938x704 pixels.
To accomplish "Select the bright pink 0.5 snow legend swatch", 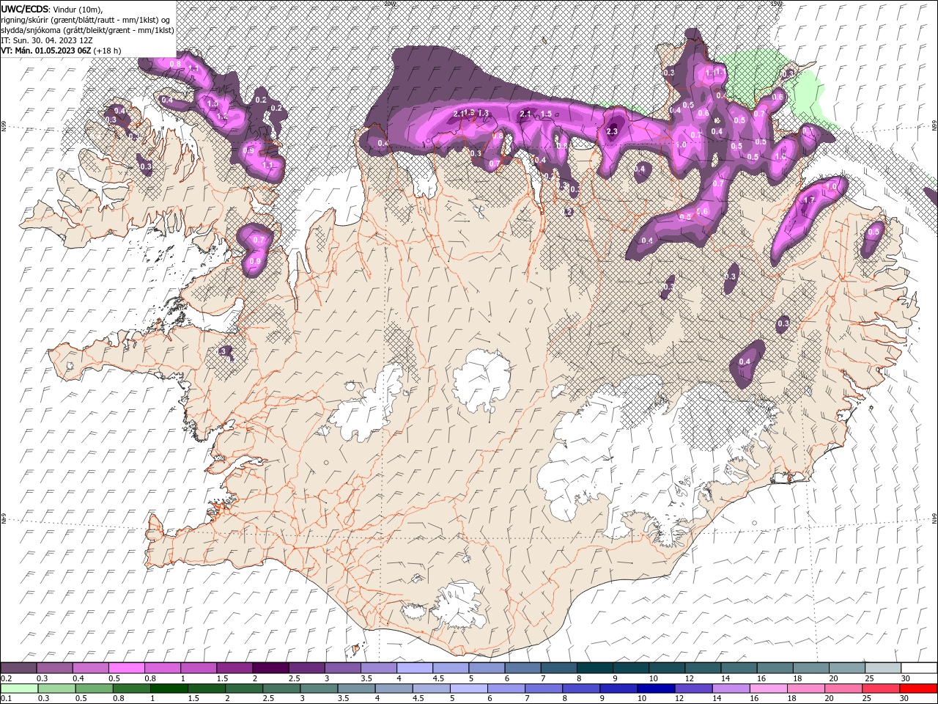I will (126, 668).
